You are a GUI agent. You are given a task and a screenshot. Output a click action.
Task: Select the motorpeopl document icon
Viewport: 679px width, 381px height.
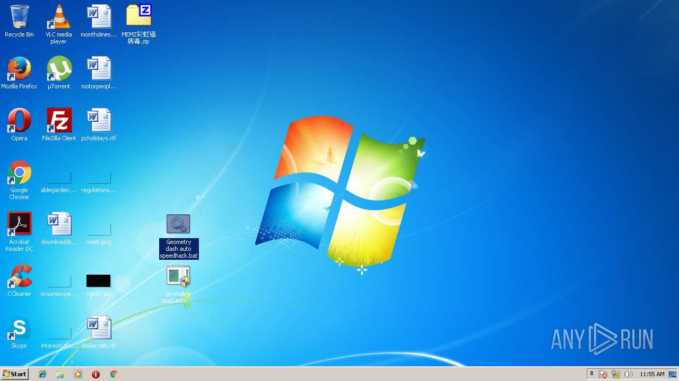coord(99,69)
